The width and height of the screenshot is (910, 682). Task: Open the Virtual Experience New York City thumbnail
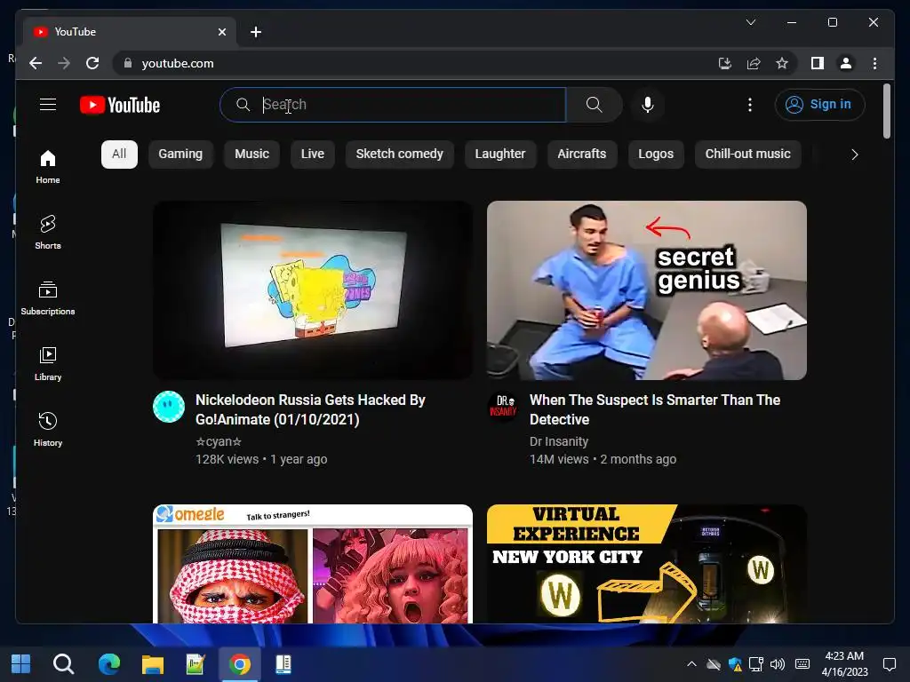tap(647, 564)
